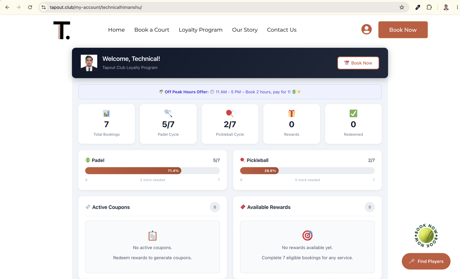Click Book Now in the welcome banner

click(x=358, y=63)
